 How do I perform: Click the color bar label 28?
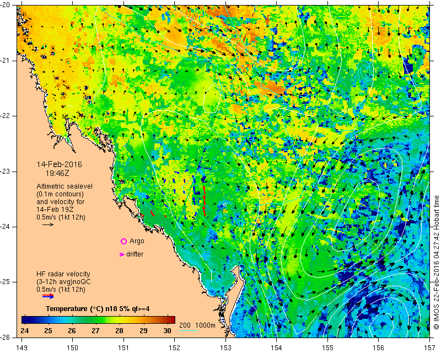coord(119,330)
